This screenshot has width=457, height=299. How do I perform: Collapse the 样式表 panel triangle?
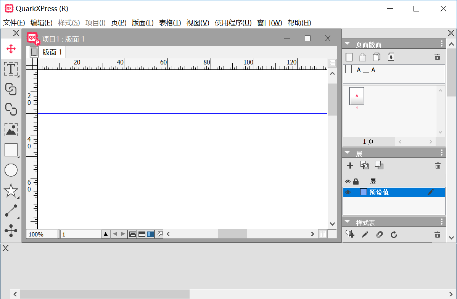coord(347,222)
